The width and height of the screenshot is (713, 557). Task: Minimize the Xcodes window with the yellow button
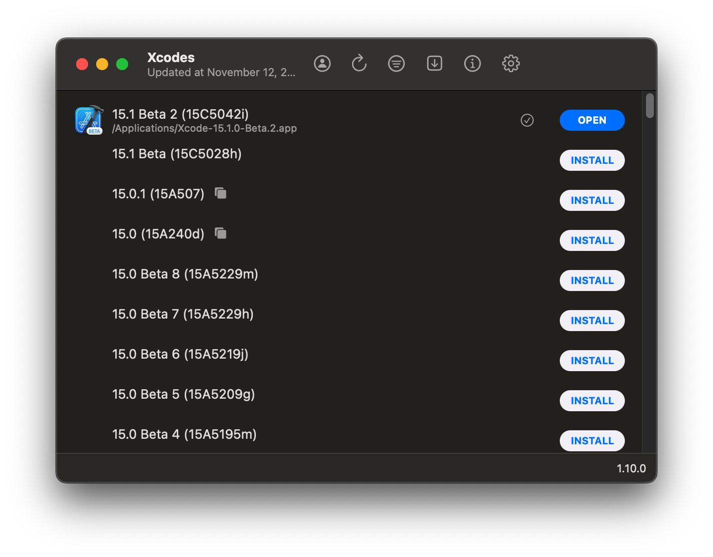coord(102,64)
